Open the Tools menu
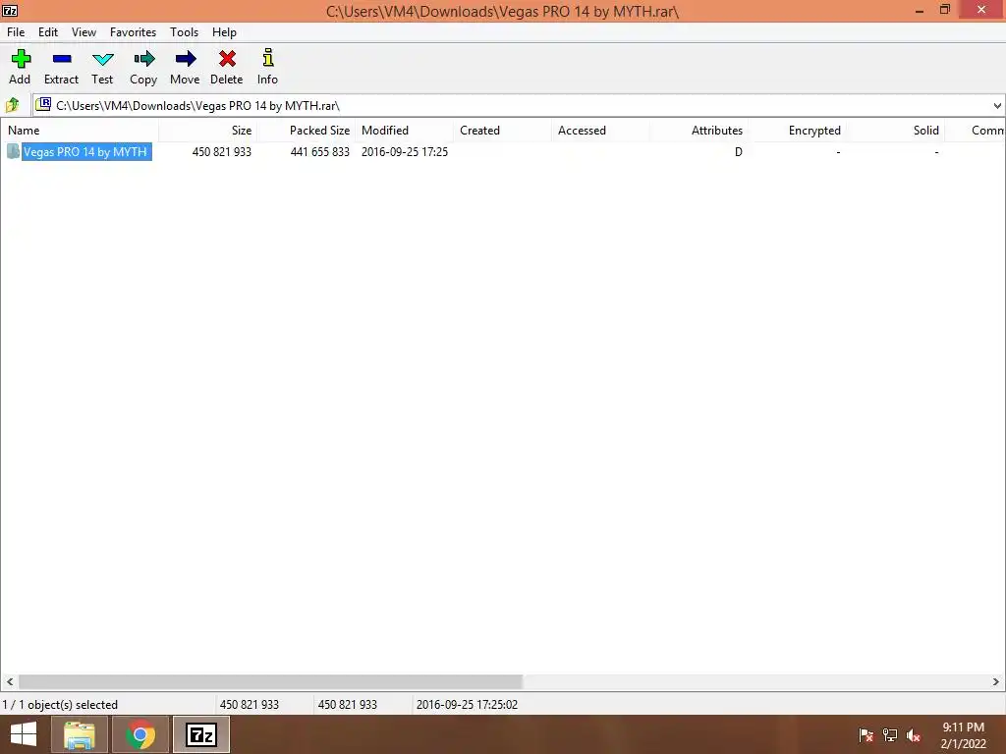1006x754 pixels. [184, 32]
